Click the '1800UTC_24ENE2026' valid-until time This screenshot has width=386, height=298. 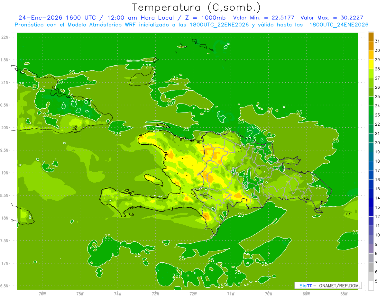(x=339, y=25)
